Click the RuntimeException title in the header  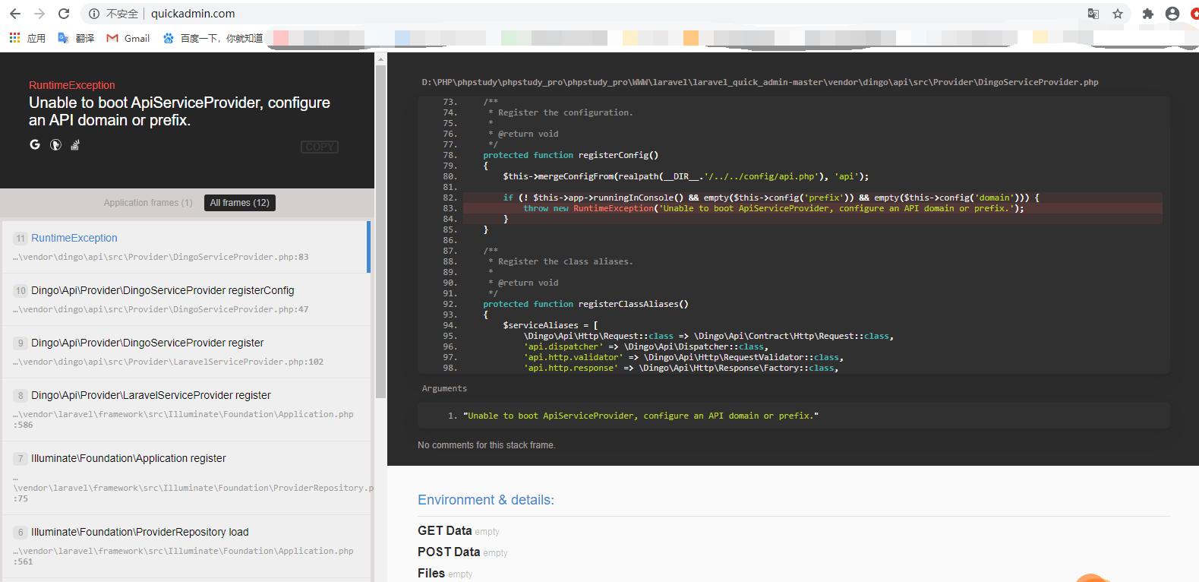pyautogui.click(x=72, y=85)
